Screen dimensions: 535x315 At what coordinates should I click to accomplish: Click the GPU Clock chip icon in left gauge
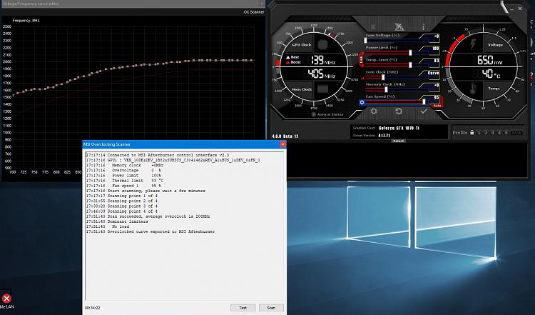pyautogui.click(x=322, y=45)
